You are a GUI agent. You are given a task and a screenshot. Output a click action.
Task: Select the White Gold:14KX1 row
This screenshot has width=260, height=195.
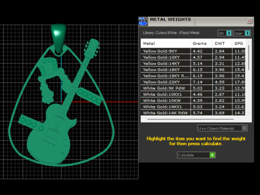(x=193, y=107)
